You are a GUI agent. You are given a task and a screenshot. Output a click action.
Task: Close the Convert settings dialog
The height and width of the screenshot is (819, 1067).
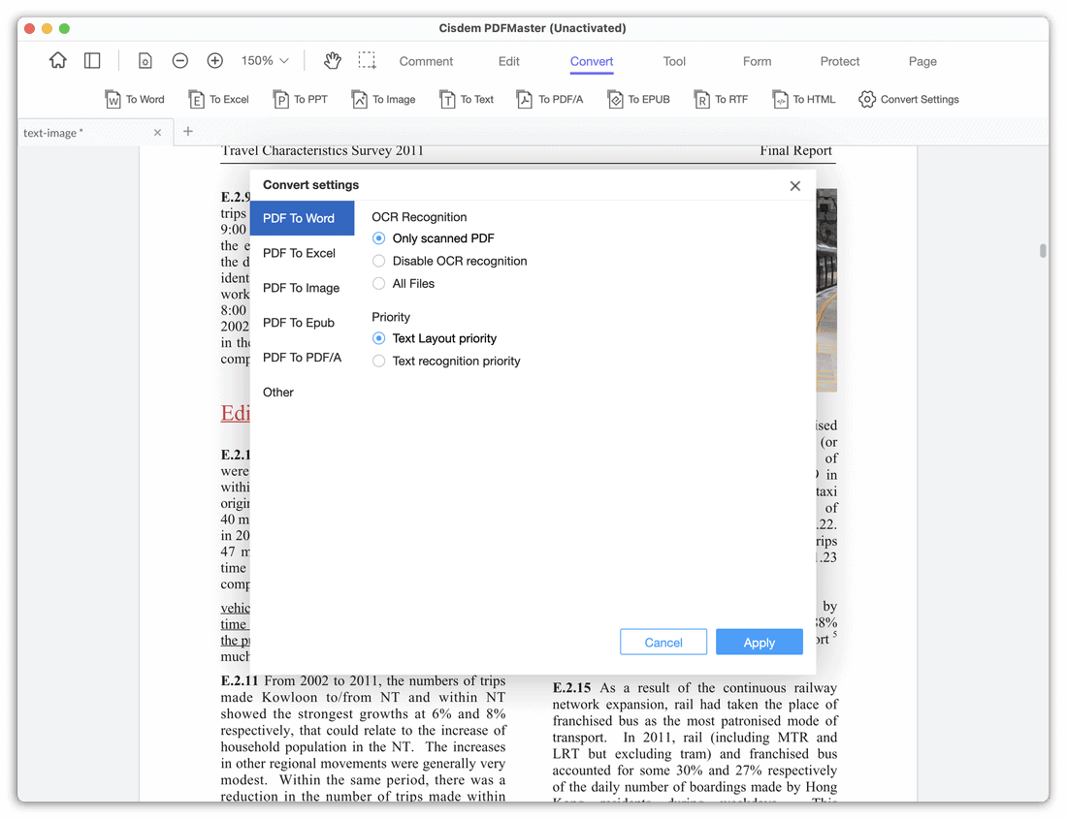point(794,185)
